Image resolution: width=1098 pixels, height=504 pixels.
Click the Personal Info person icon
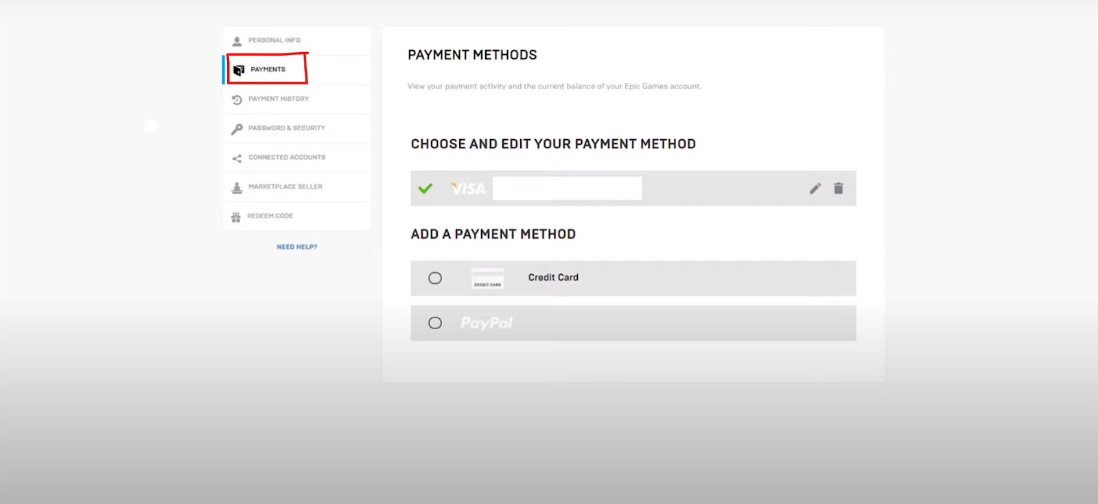(237, 40)
